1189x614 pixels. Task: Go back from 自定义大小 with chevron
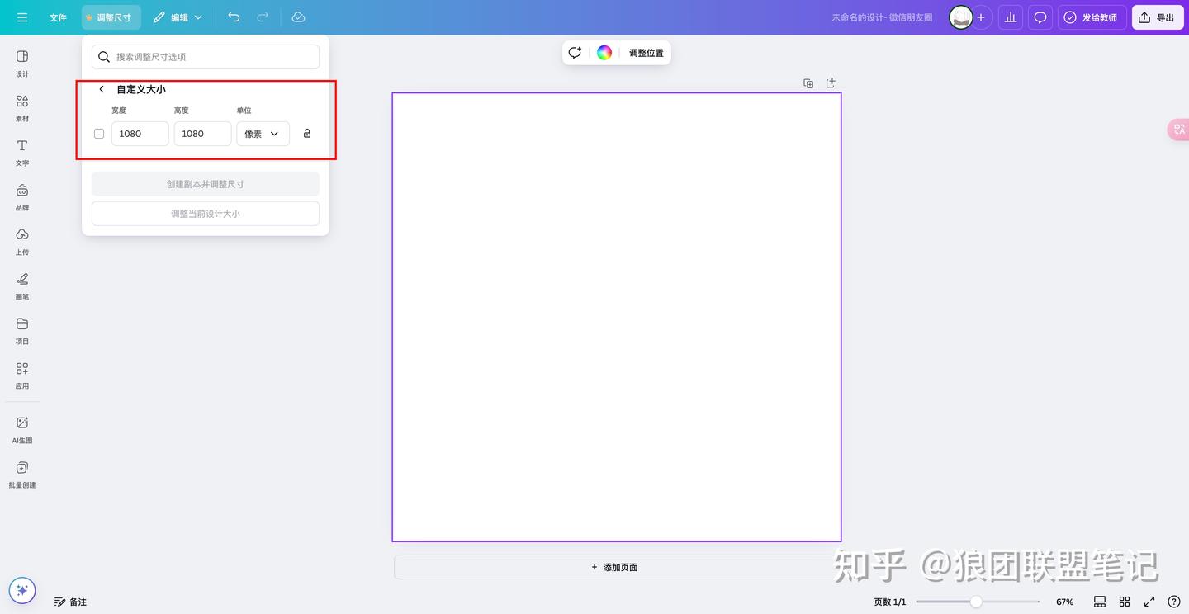coord(102,89)
